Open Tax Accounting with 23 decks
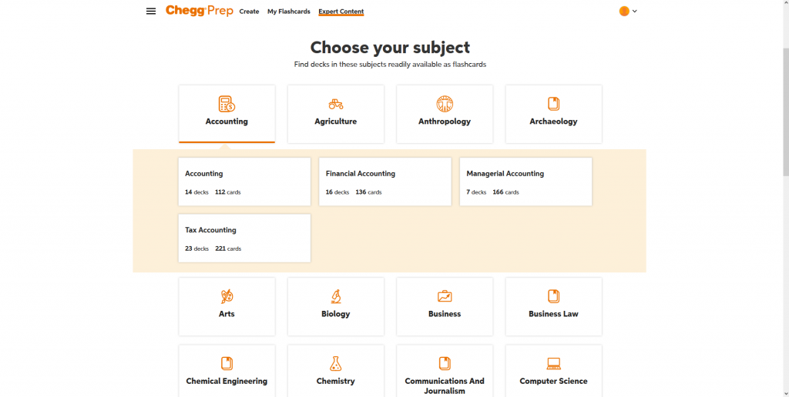 [244, 239]
